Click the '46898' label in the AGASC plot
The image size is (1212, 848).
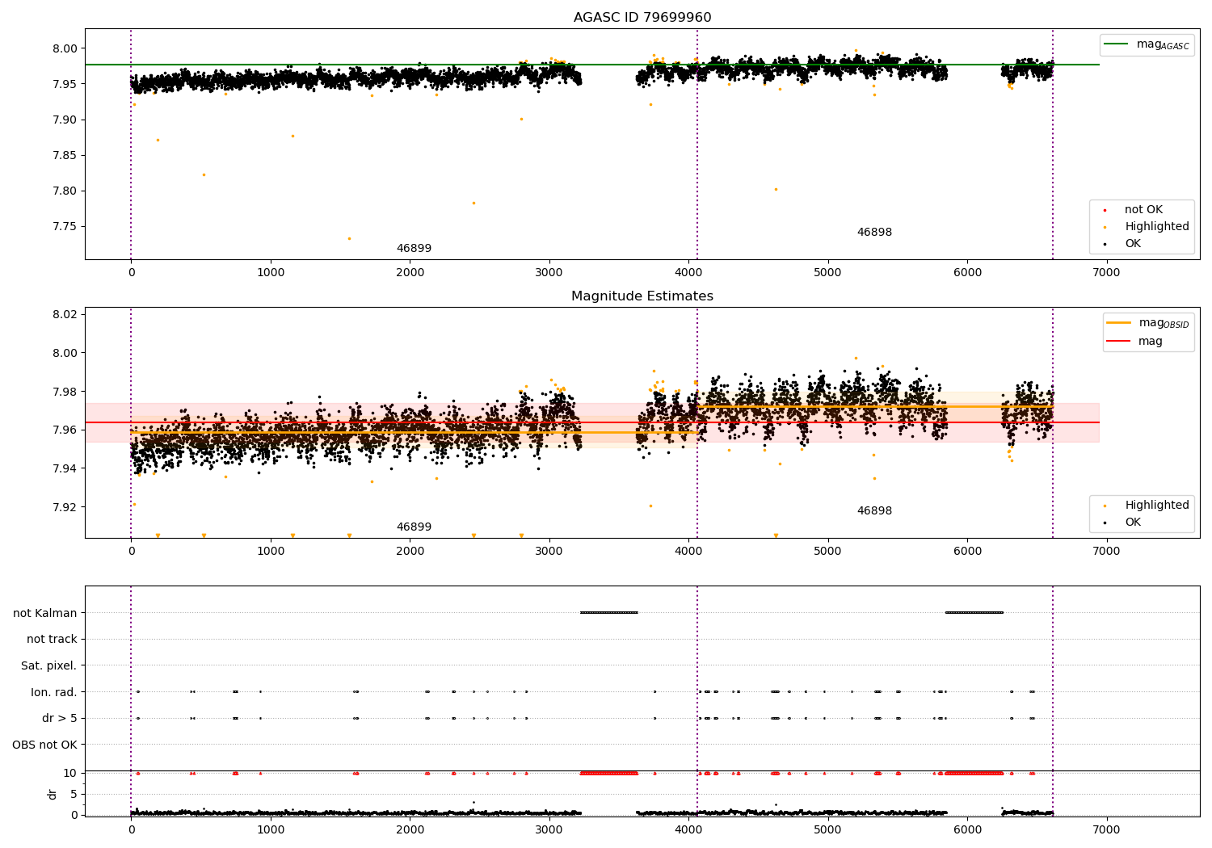(874, 233)
